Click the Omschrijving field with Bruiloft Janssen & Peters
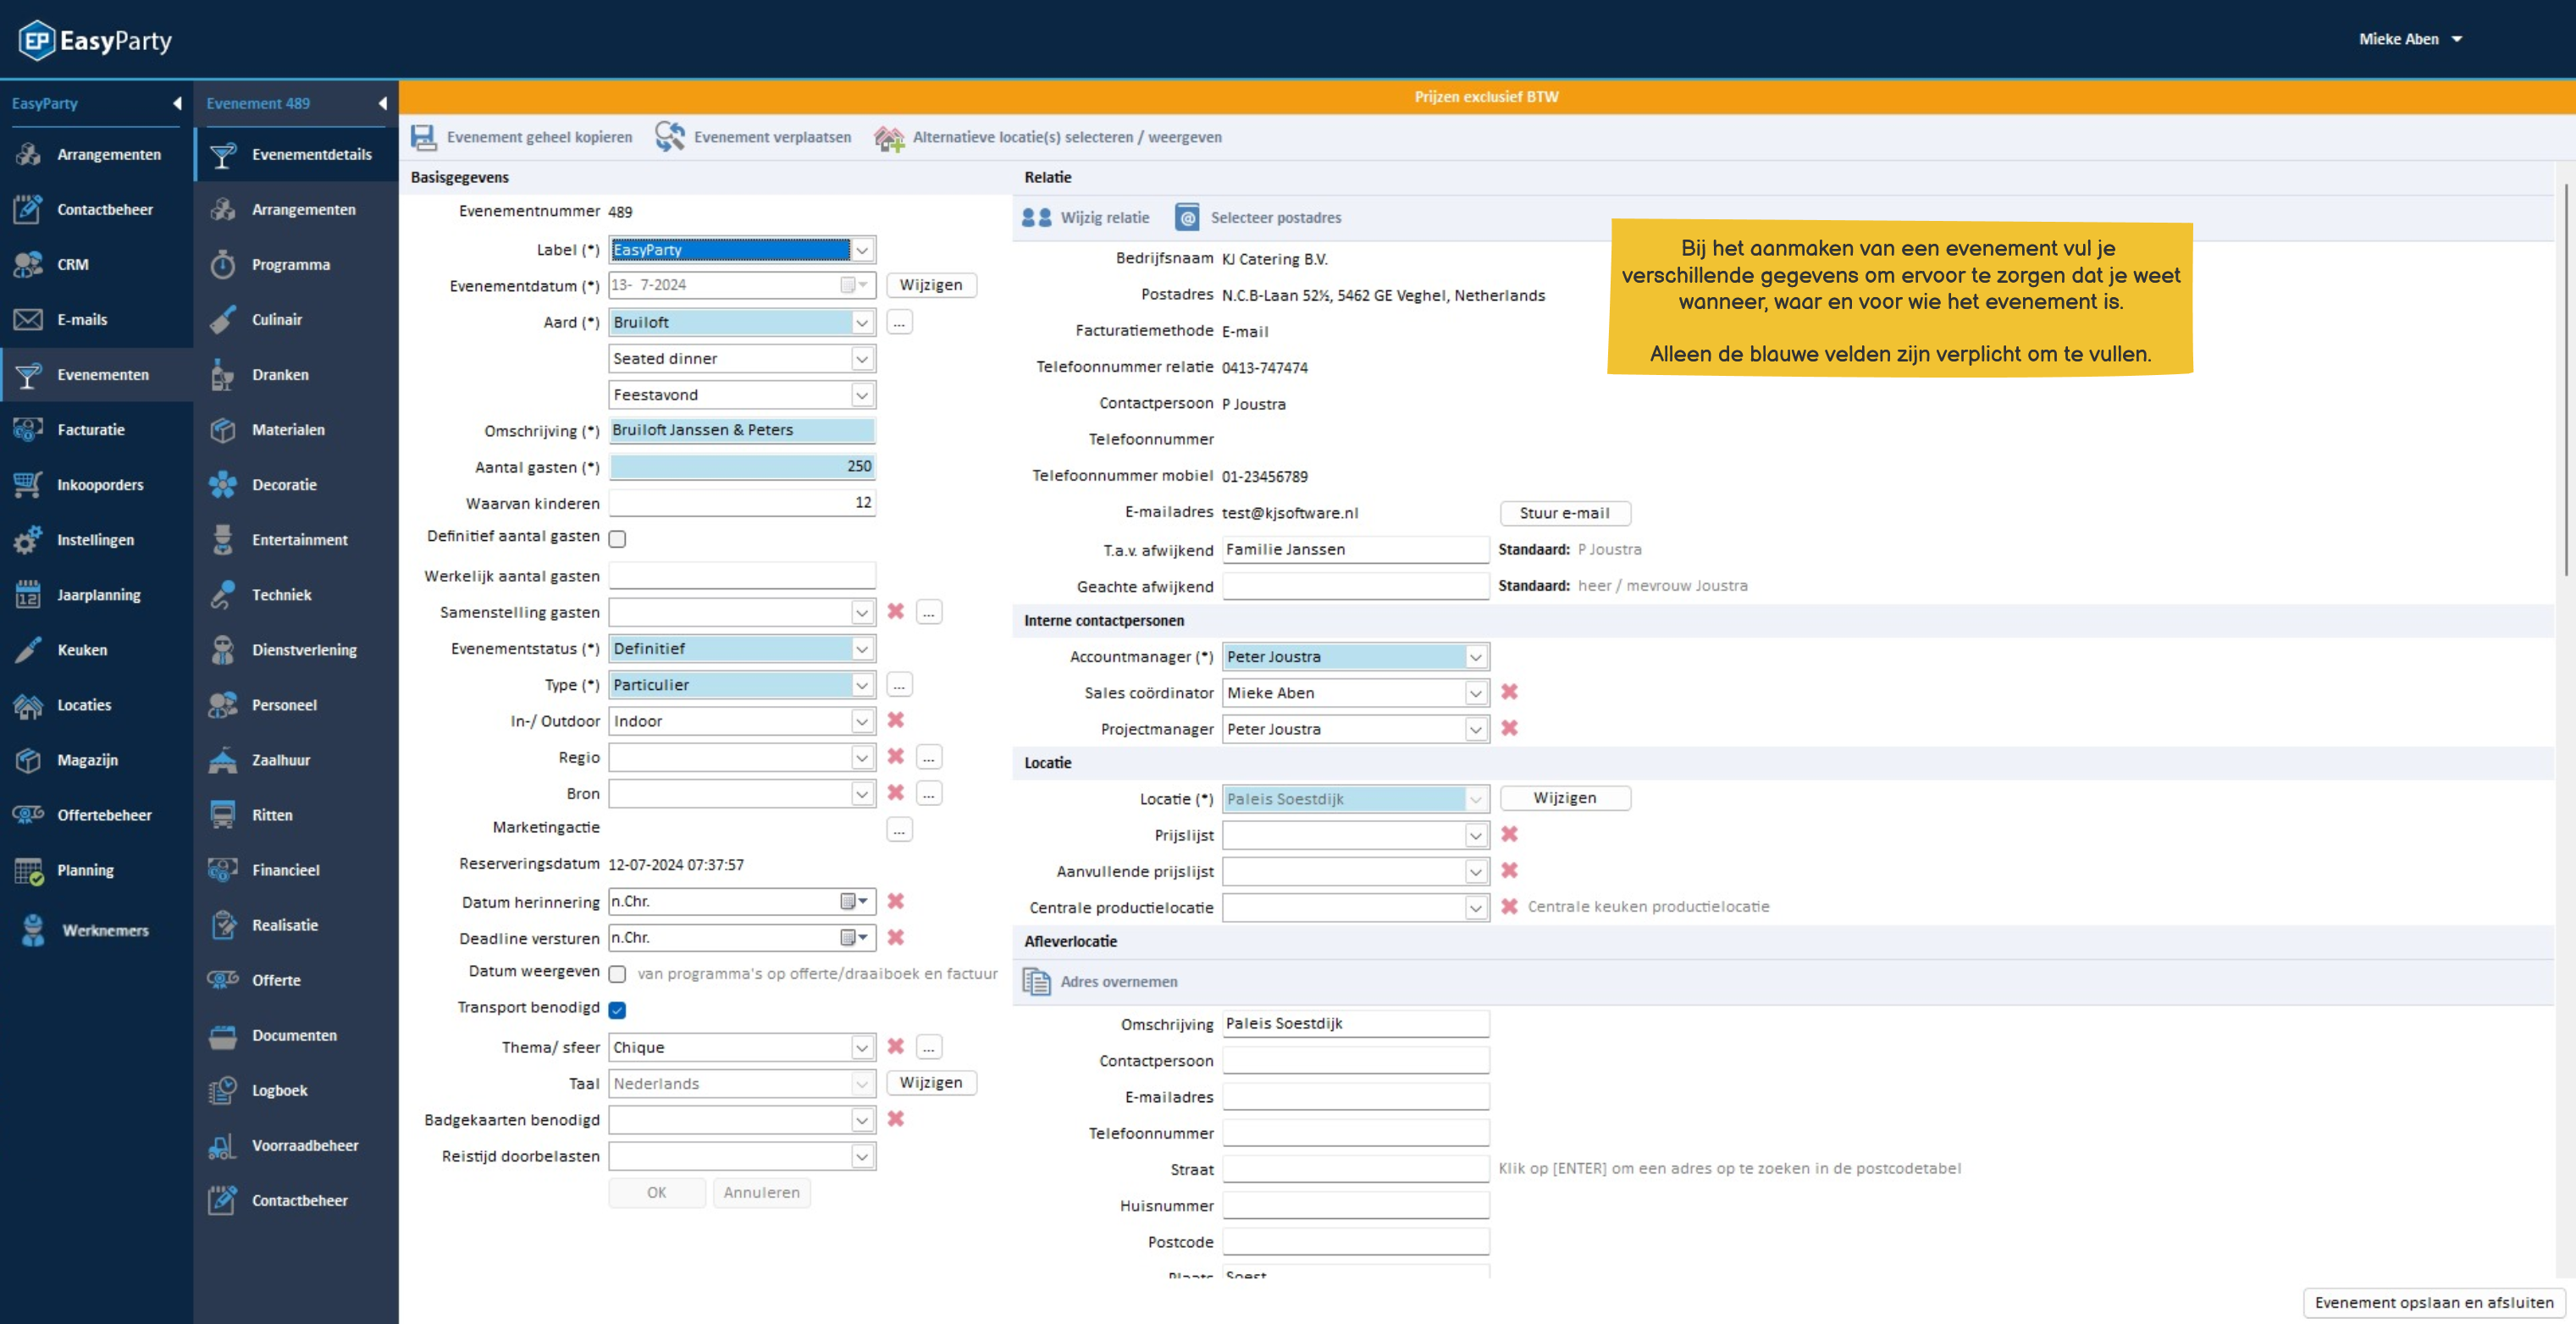The image size is (2576, 1324). [742, 430]
